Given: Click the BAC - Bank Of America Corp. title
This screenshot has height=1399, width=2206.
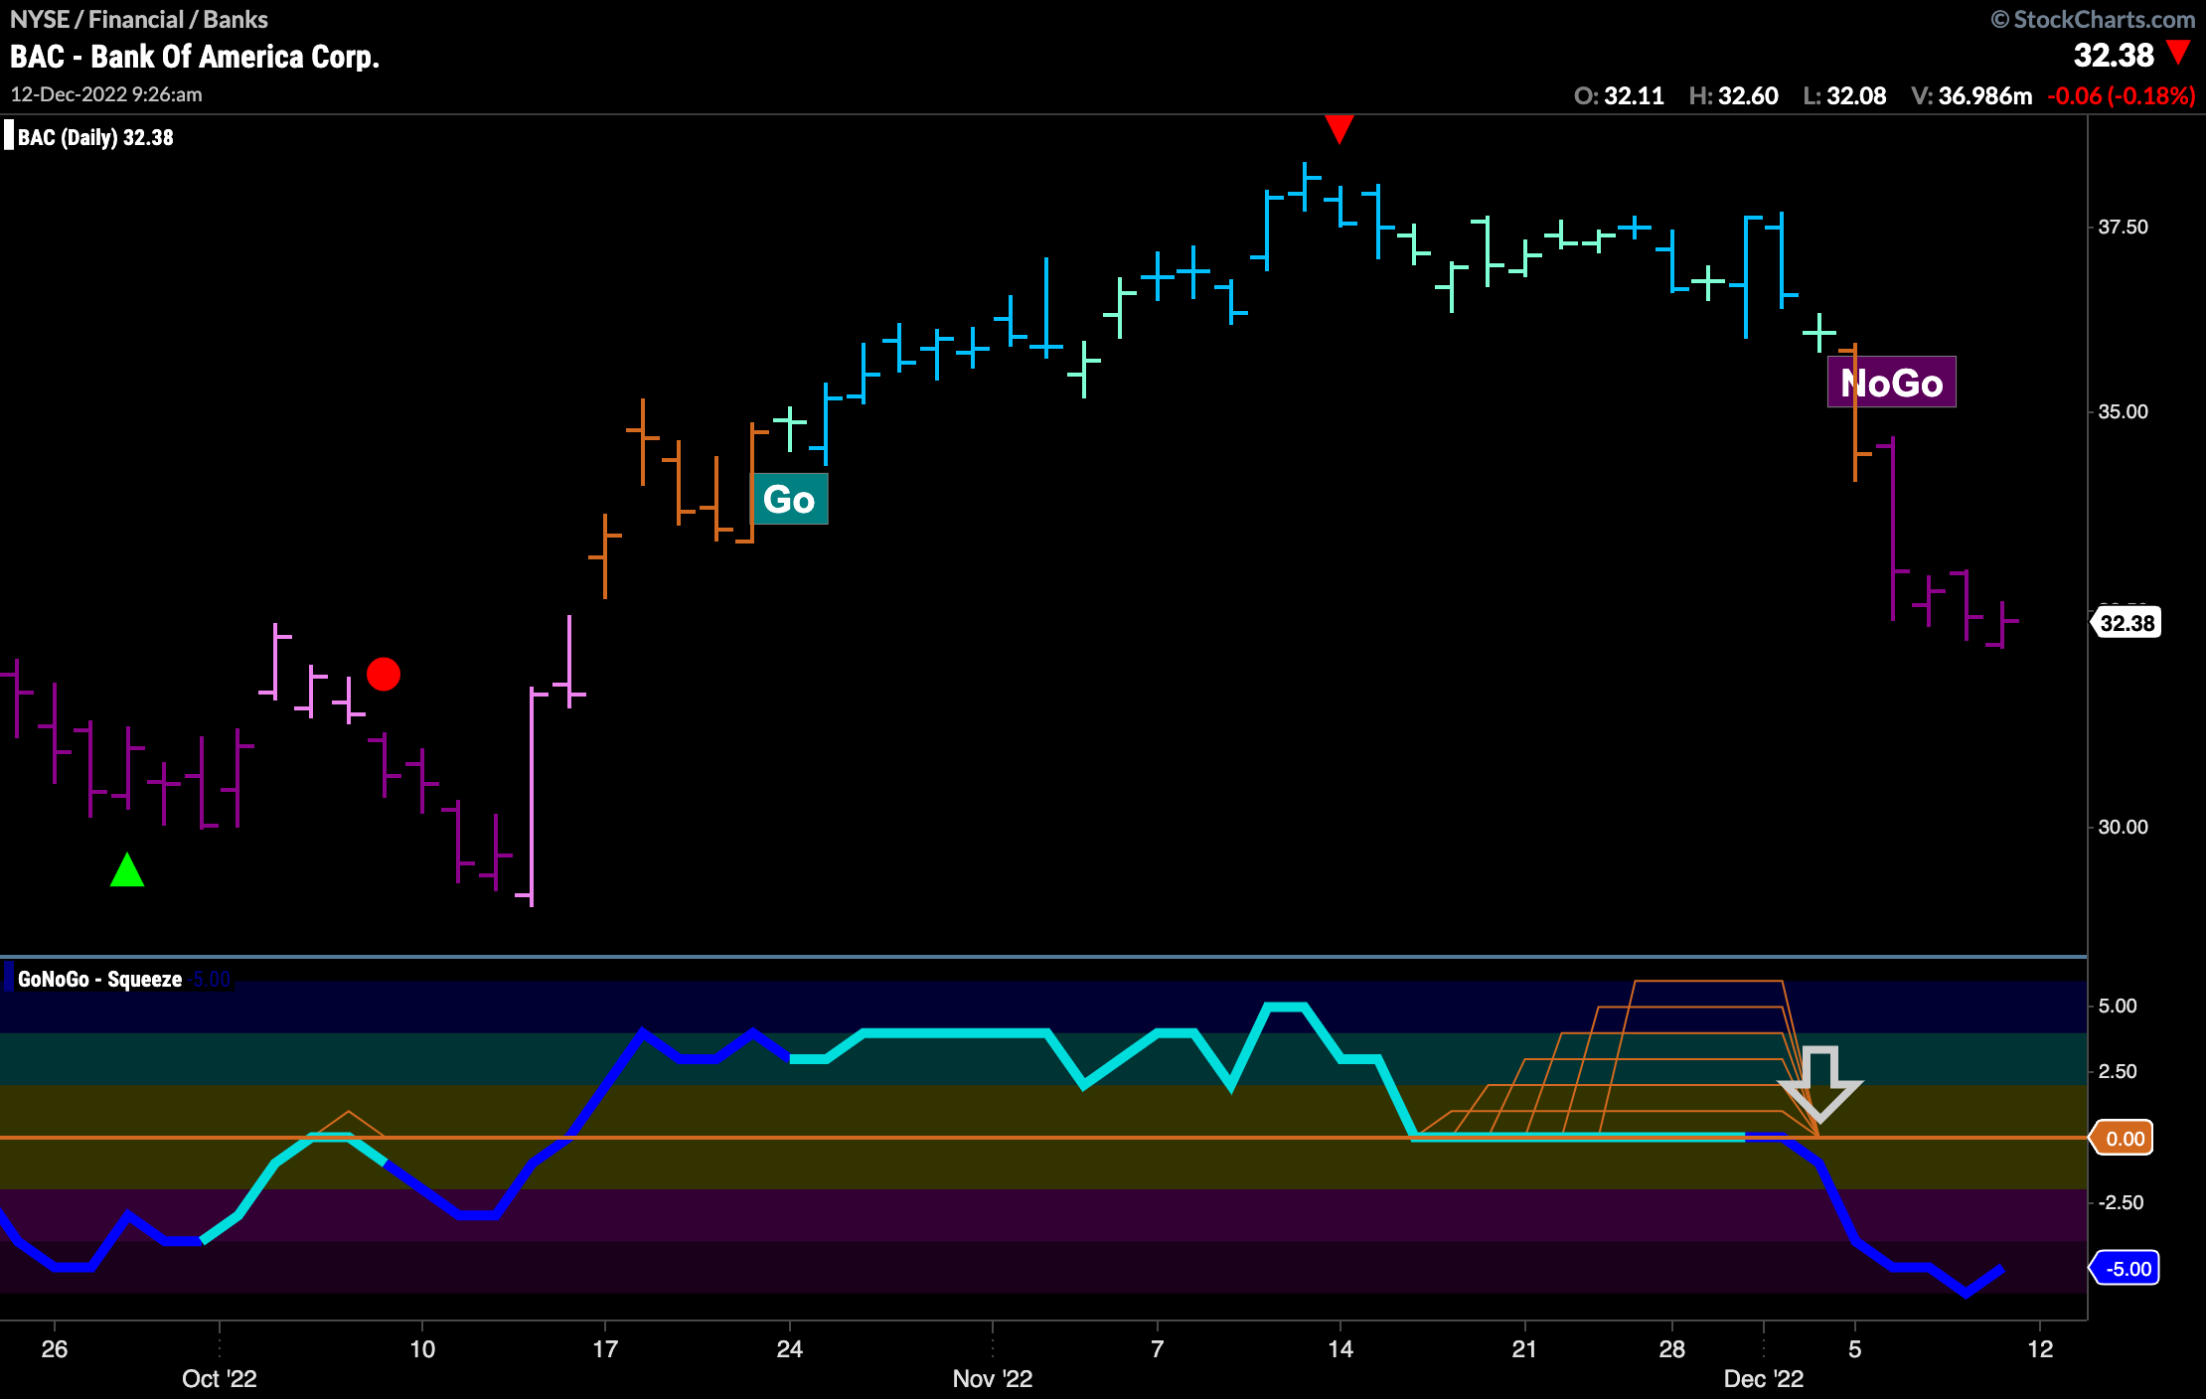Looking at the screenshot, I should click(195, 57).
